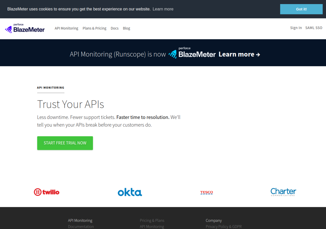This screenshot has height=229, width=326.
Task: Click the BlazeMeter logo in header
Action: (x=25, y=28)
